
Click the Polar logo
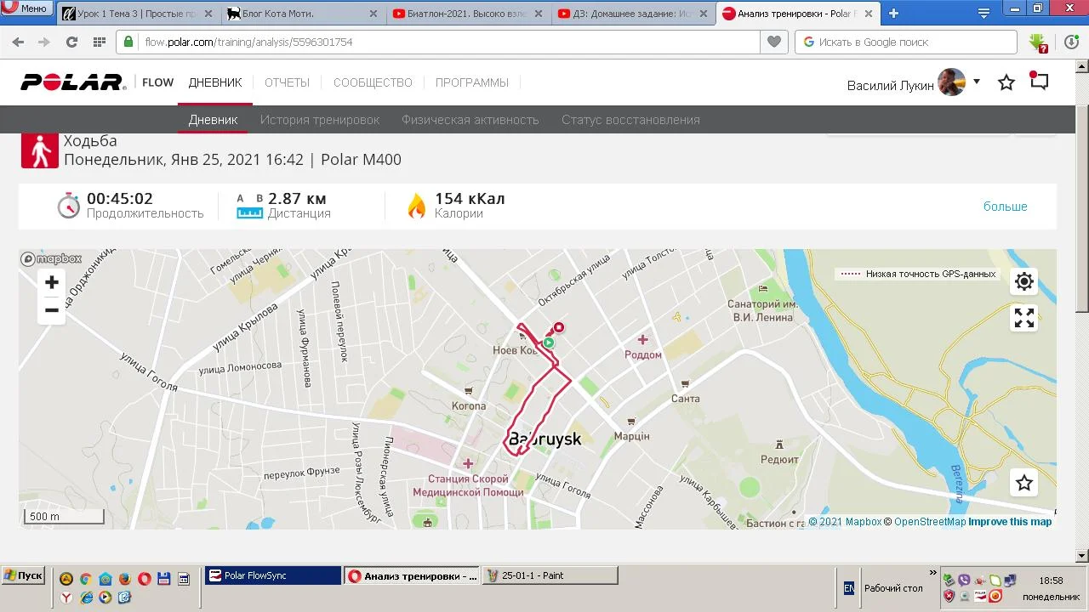(73, 82)
